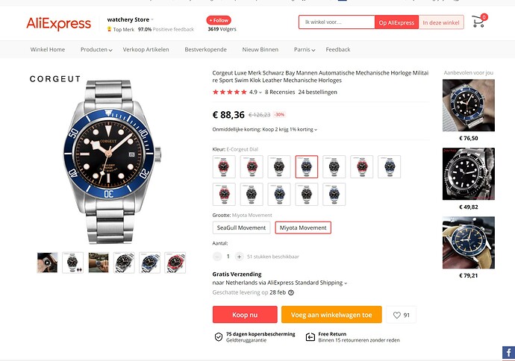515x361 pixels.
Task: Increase quantity with plus button
Action: pyautogui.click(x=239, y=256)
